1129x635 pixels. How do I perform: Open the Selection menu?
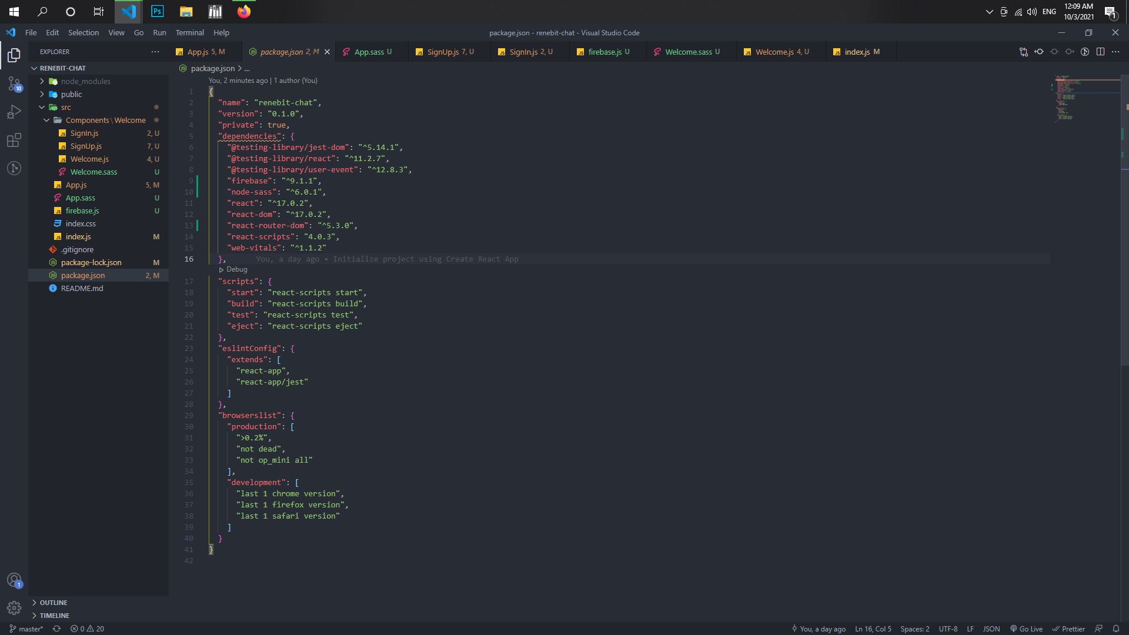83,33
